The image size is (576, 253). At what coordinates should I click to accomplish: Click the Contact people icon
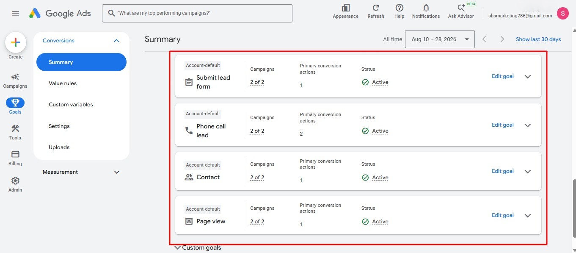click(189, 177)
